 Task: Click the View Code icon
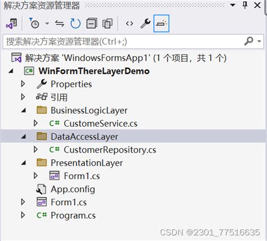pos(130,24)
